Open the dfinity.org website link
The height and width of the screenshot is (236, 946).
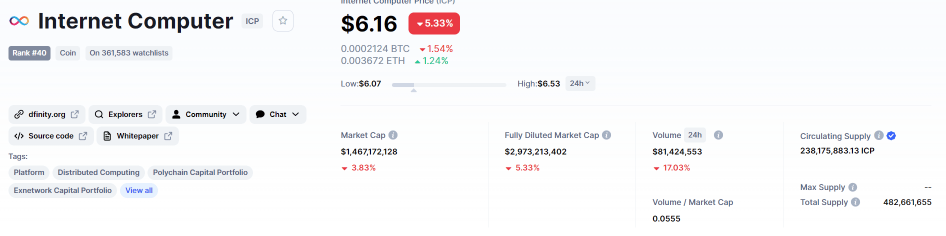pyautogui.click(x=47, y=114)
